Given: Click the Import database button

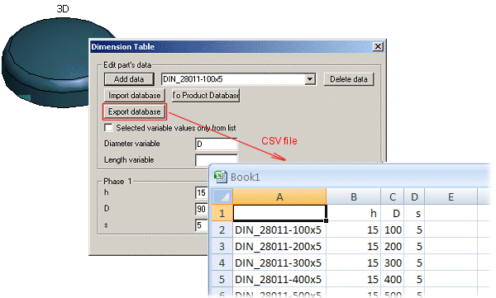Looking at the screenshot, I should [x=135, y=96].
